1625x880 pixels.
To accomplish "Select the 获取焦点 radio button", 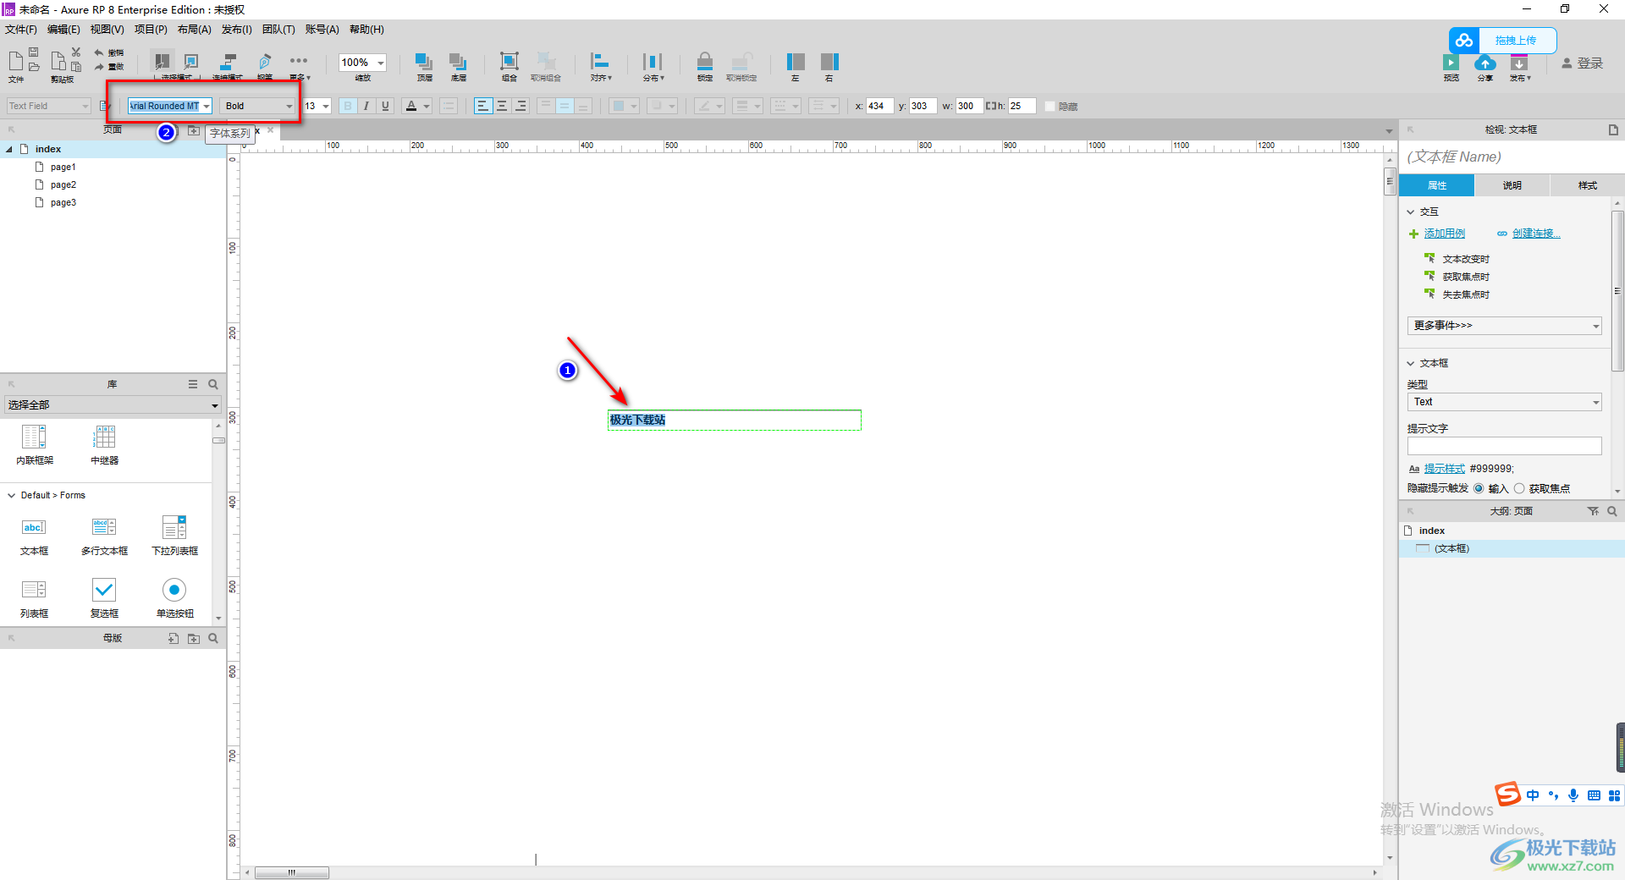I will click(x=1519, y=488).
